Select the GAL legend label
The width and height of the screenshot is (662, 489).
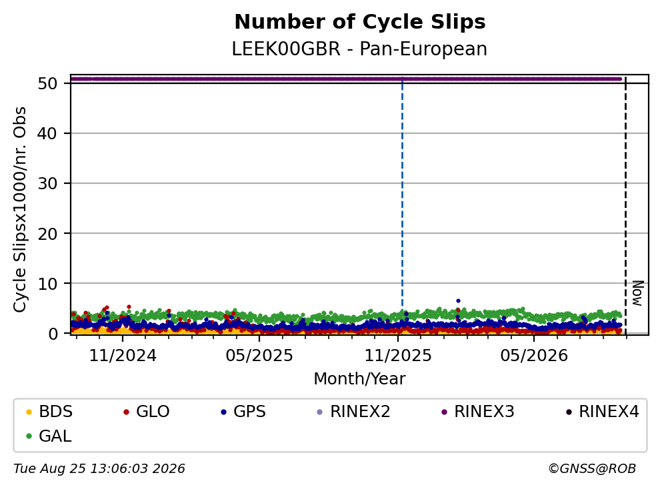coord(55,436)
